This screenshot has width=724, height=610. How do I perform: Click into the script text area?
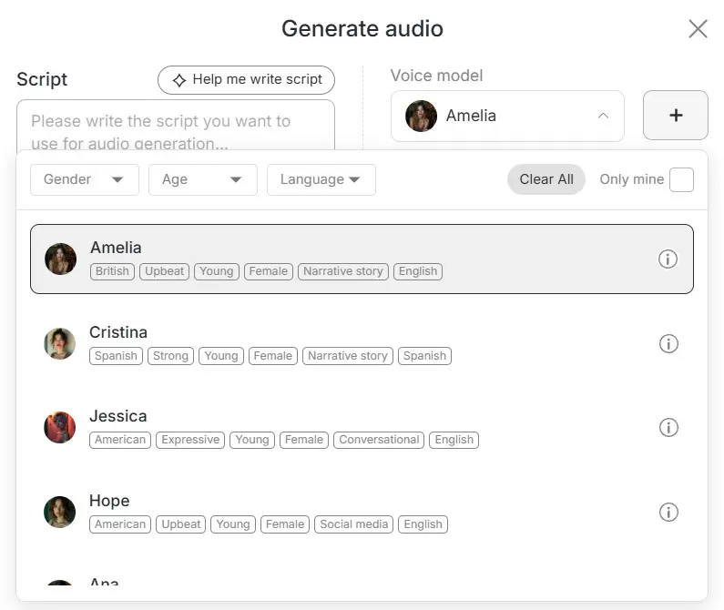point(175,127)
